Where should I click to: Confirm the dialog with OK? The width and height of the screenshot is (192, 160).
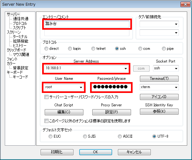[x=96, y=152]
